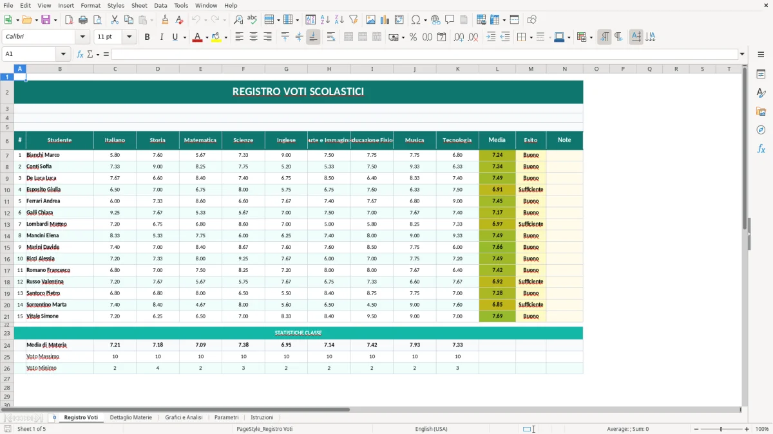Sort descending with Z-A icon
Screen dimensions: 773x434
coord(339,20)
